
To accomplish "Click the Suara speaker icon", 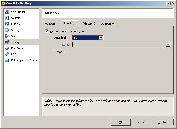I will click(7, 36).
